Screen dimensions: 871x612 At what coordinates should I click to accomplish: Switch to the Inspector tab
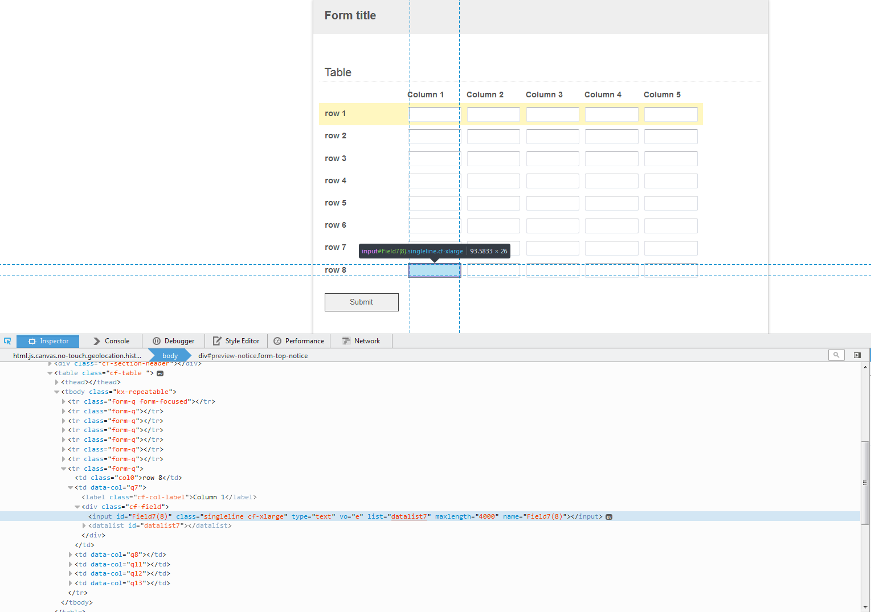pyautogui.click(x=48, y=341)
